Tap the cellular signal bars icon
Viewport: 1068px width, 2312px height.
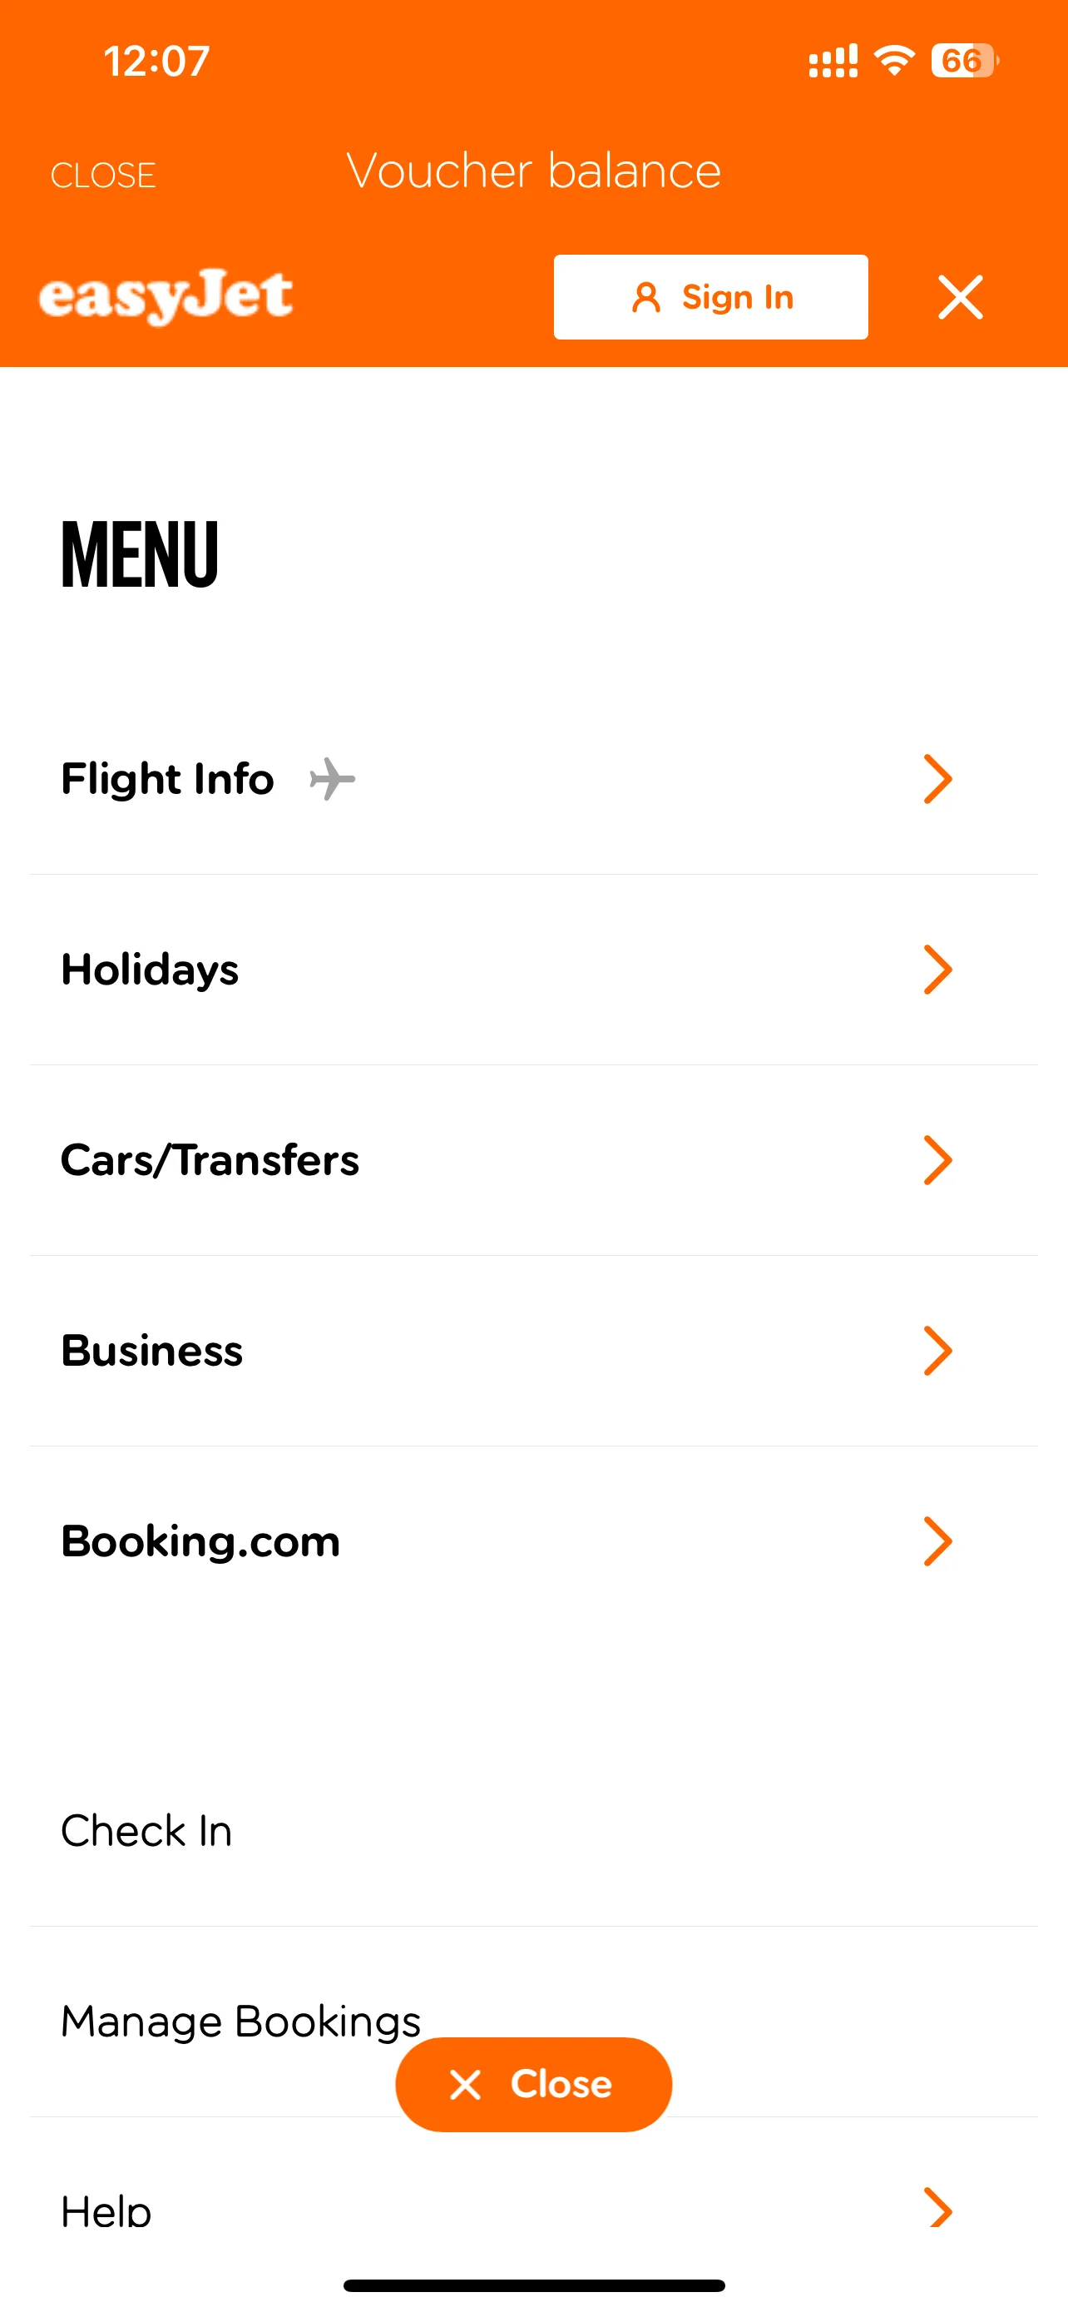coord(833,61)
